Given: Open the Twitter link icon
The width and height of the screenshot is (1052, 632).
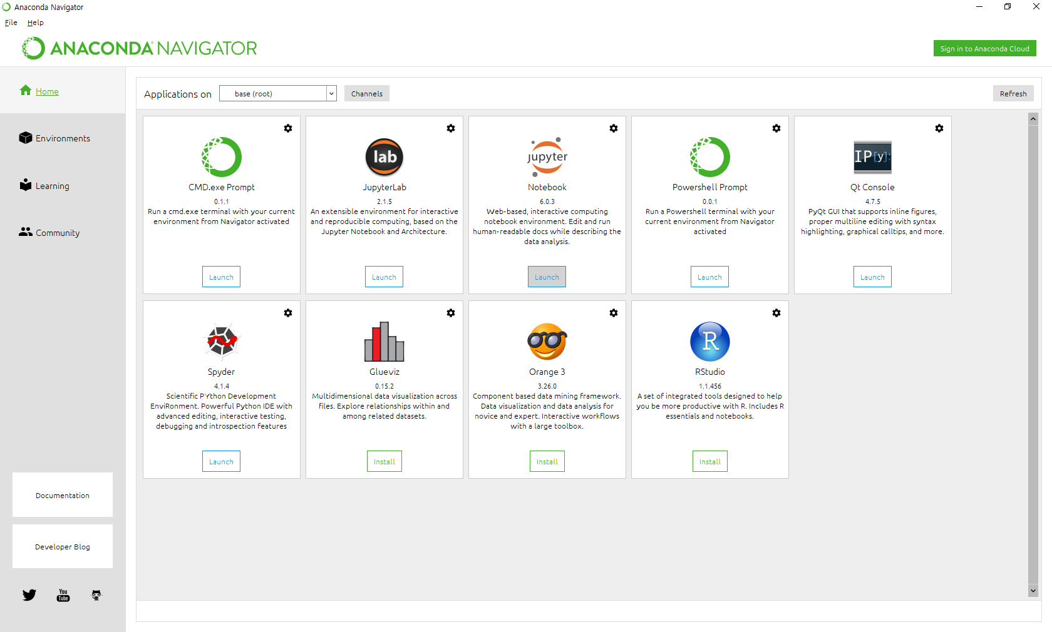Looking at the screenshot, I should click(29, 595).
